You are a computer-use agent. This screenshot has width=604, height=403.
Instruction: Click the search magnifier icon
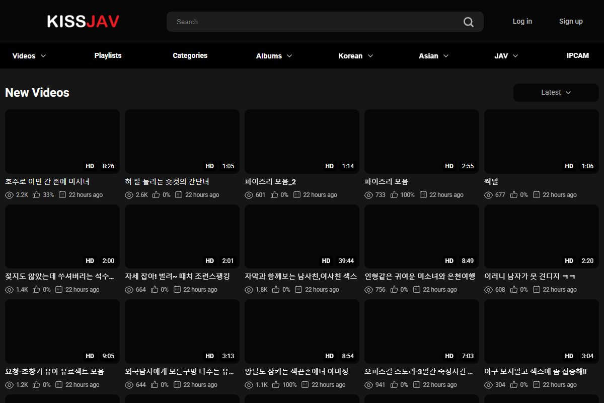[x=468, y=22]
